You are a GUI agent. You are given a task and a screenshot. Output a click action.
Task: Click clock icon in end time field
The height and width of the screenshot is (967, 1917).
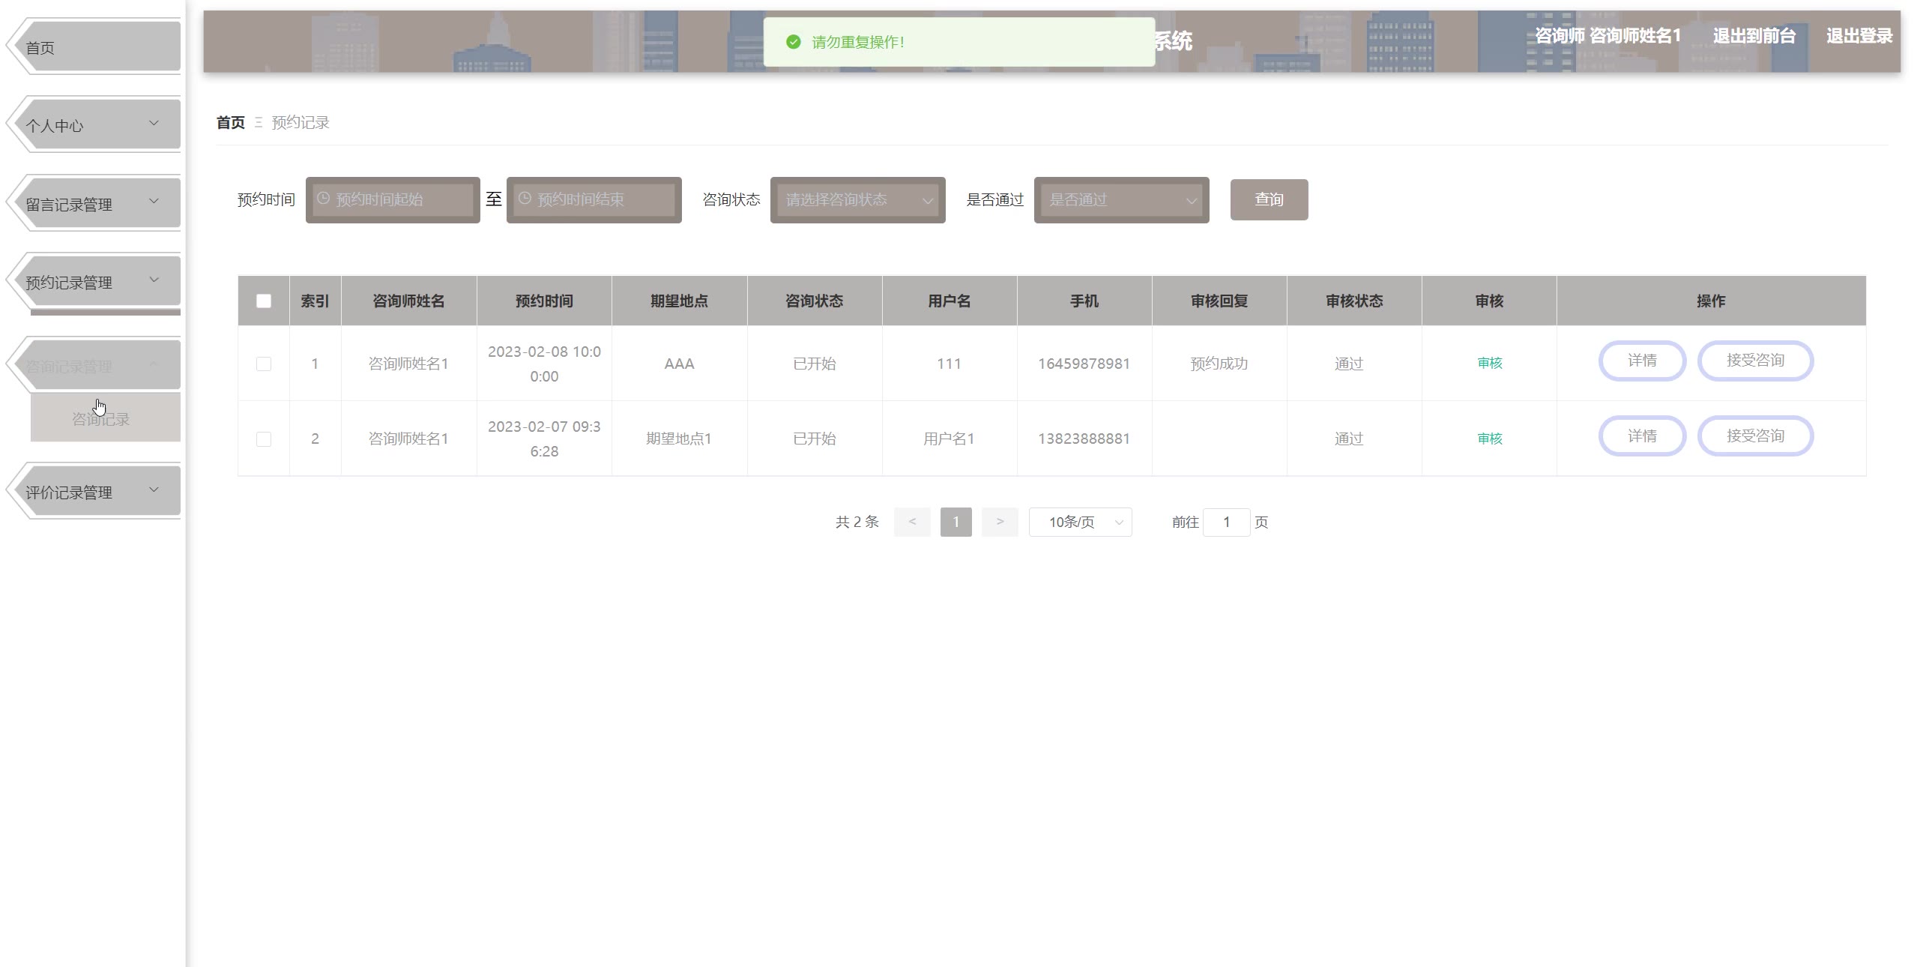coord(525,199)
